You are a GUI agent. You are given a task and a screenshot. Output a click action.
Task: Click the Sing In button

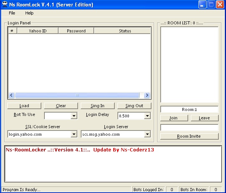point(98,106)
